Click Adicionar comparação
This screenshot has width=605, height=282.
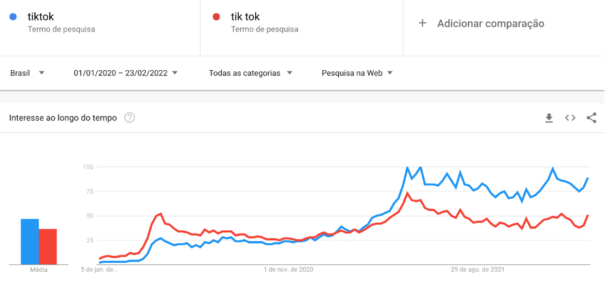coord(490,23)
